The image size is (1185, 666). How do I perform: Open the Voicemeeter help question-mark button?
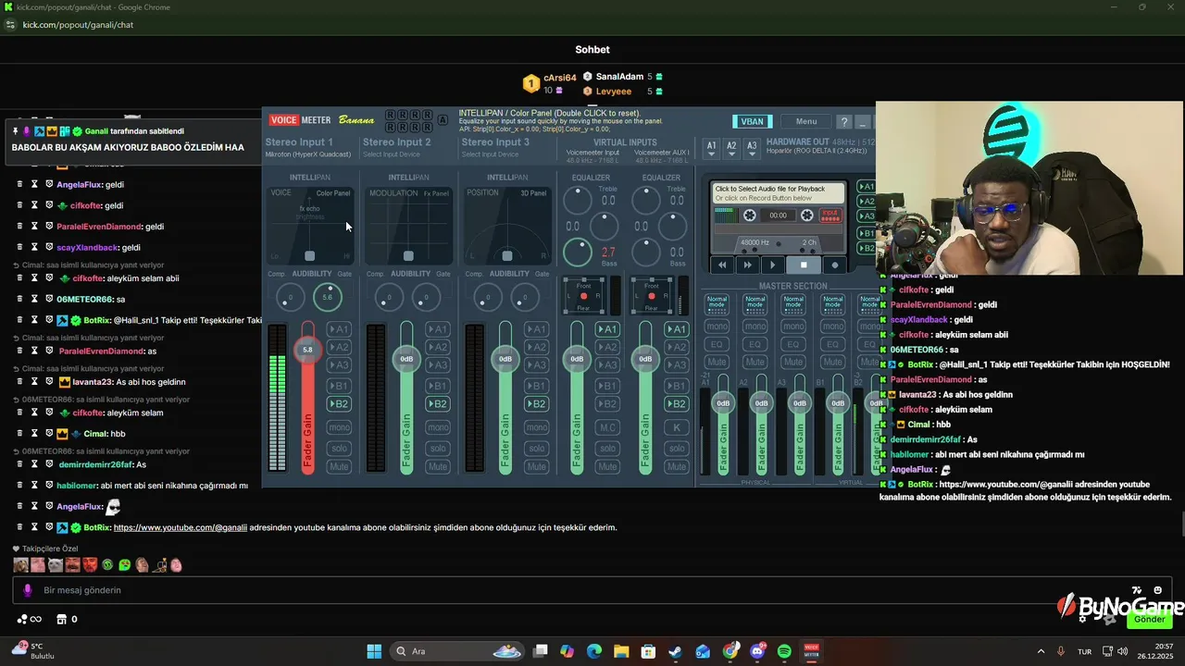pyautogui.click(x=843, y=122)
